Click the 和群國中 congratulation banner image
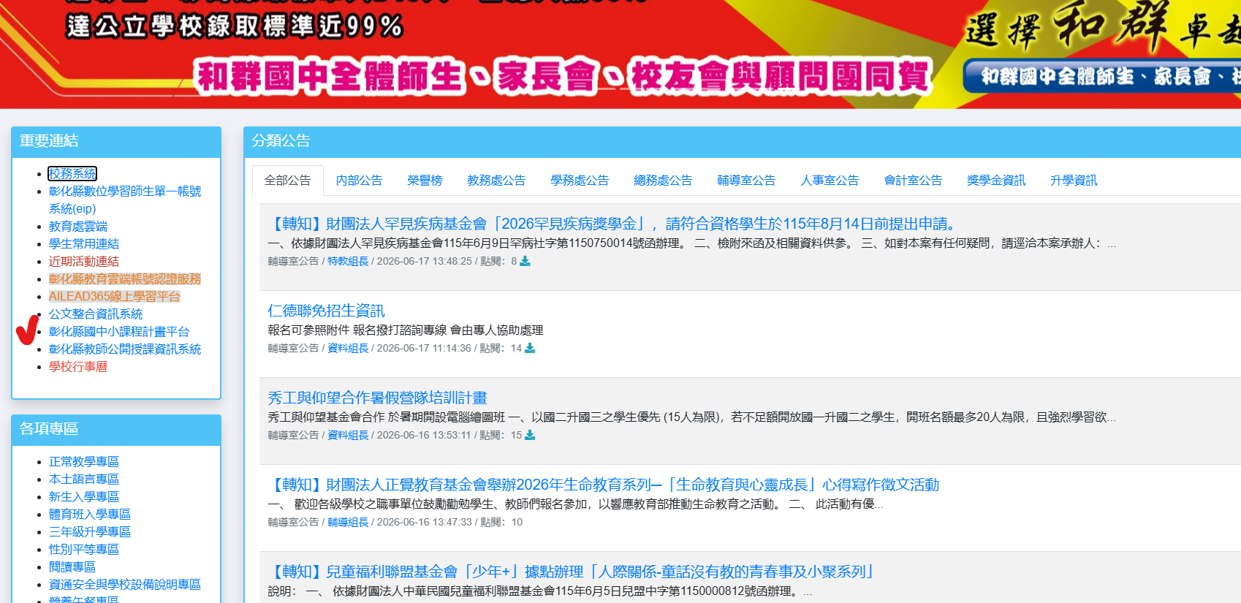The height and width of the screenshot is (603, 1241). 620,54
